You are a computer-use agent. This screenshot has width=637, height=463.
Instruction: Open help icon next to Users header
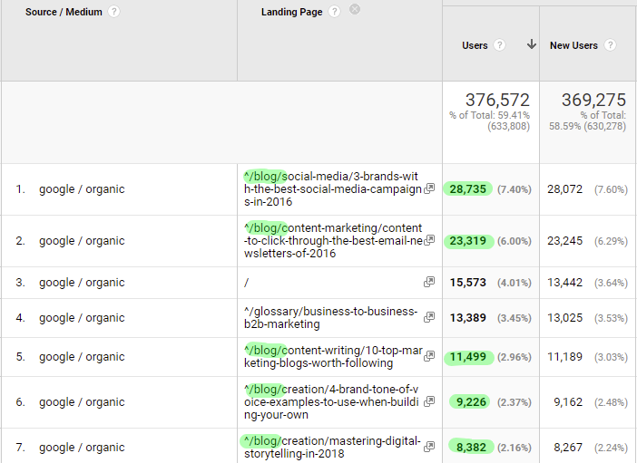(x=499, y=45)
